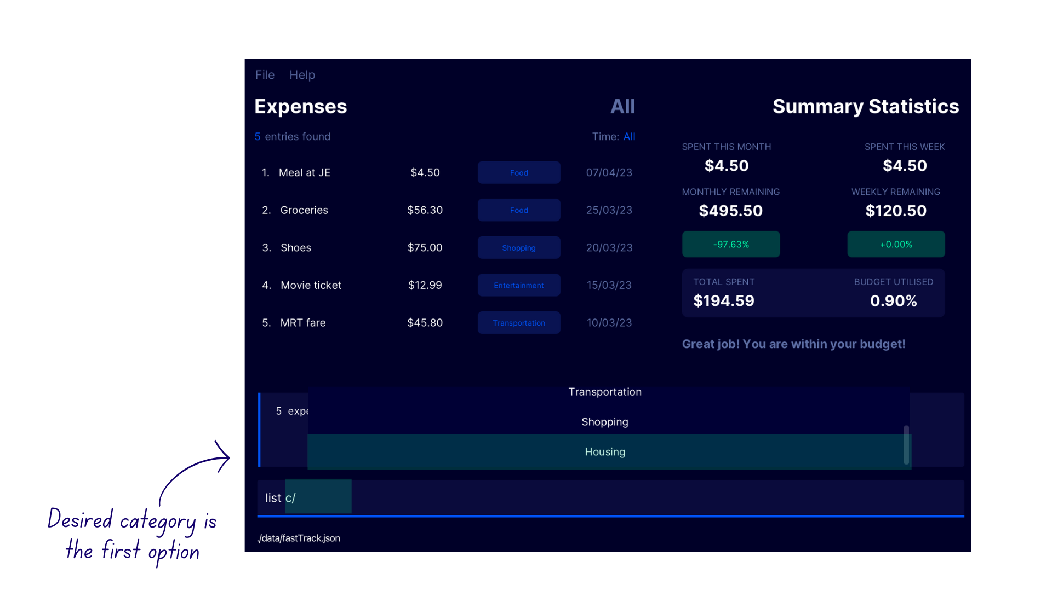The image size is (1052, 591).
Task: Click the date 10/03/23
Action: [609, 323]
